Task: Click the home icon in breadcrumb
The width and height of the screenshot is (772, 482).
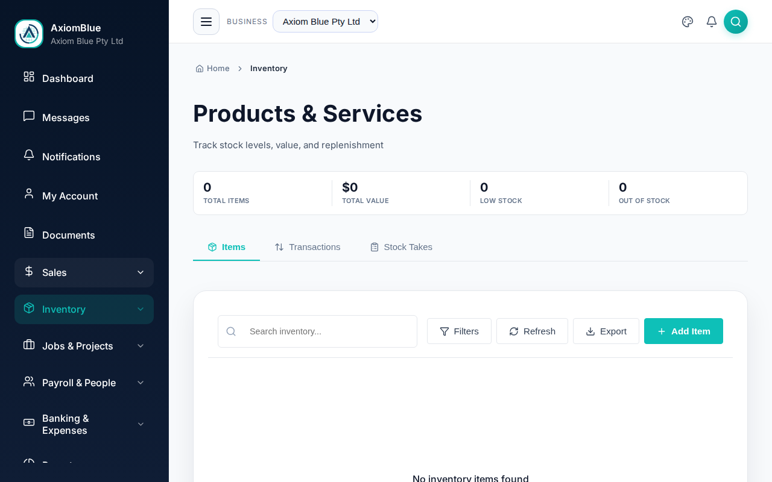Action: [200, 69]
